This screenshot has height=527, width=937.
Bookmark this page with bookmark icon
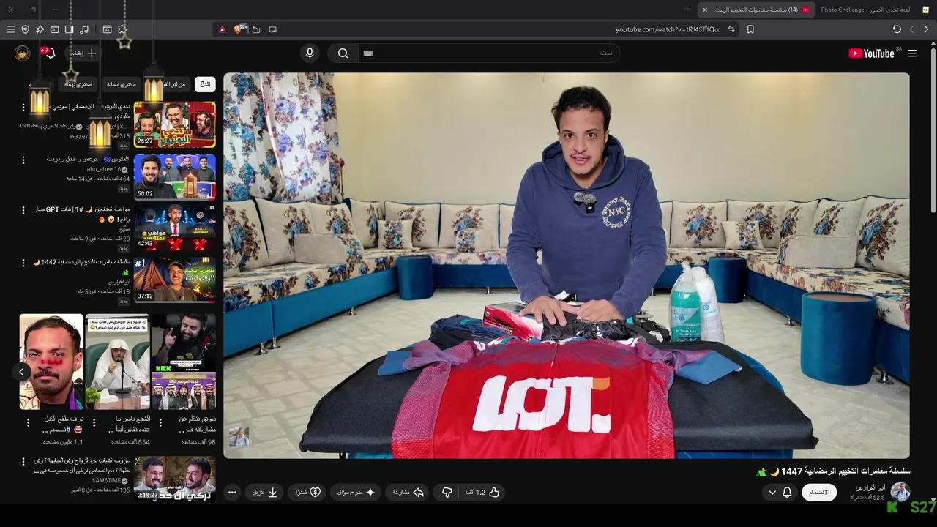750,29
